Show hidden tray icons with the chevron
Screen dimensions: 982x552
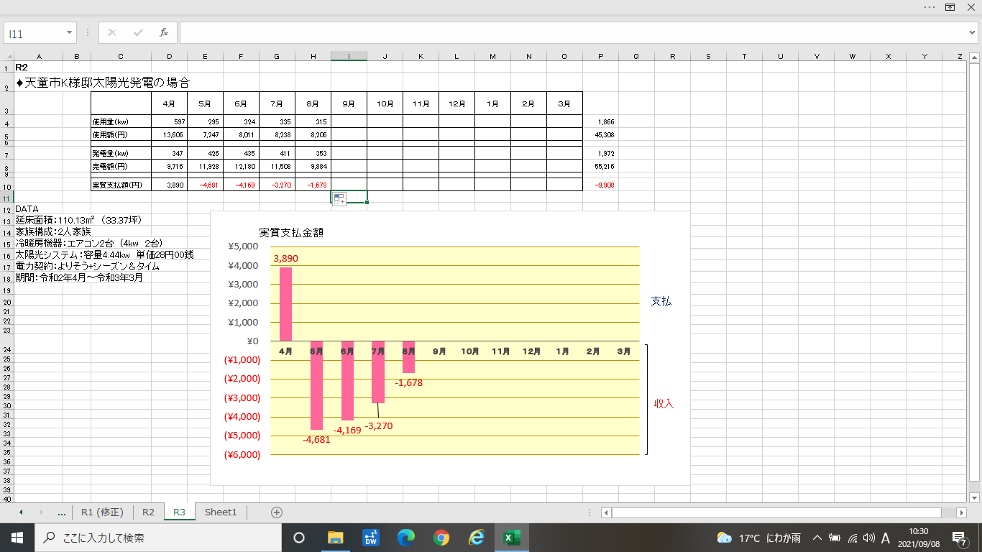pos(817,538)
